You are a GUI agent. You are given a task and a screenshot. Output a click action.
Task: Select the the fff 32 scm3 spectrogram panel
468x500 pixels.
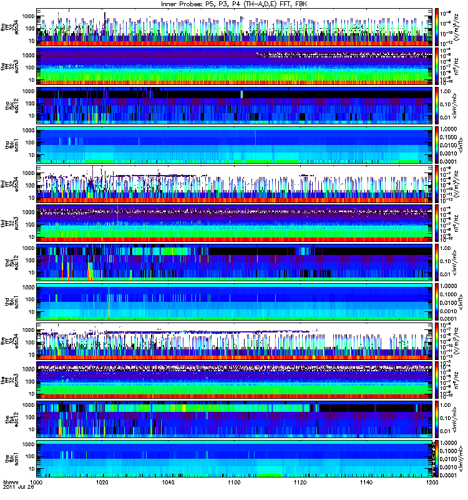pyautogui.click(x=235, y=381)
